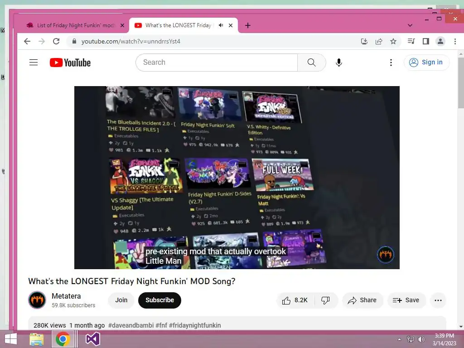
Task: Reload the page with the refresh icon
Action: click(x=56, y=41)
